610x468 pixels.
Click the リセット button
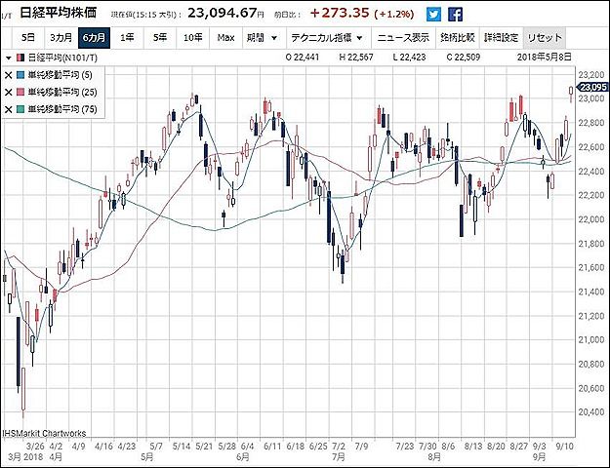tap(545, 38)
